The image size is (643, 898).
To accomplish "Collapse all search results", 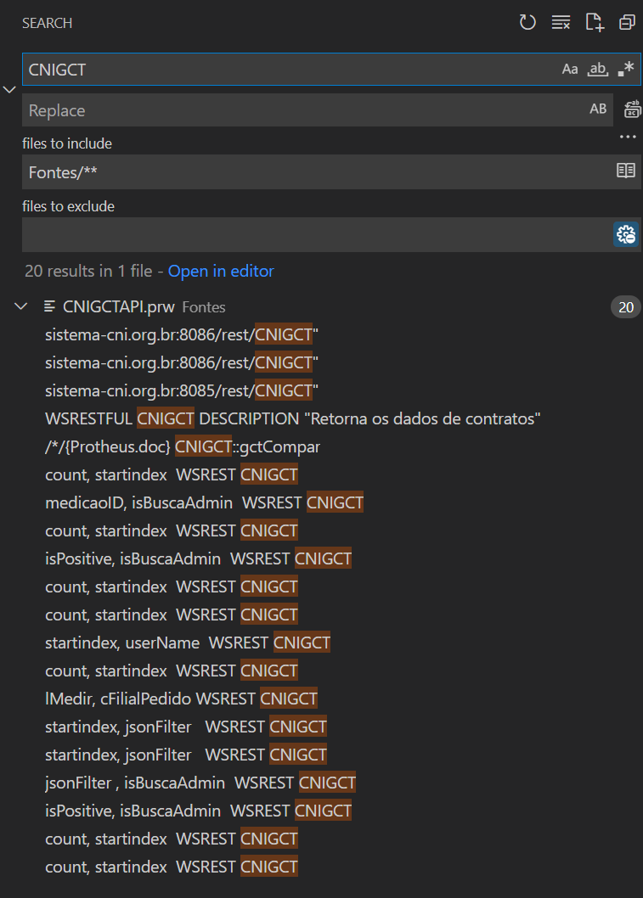I will 627,23.
